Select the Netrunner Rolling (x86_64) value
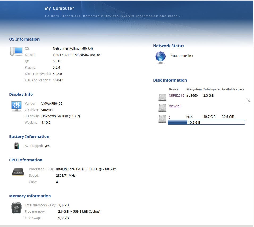The width and height of the screenshot is (254, 227). (x=73, y=48)
